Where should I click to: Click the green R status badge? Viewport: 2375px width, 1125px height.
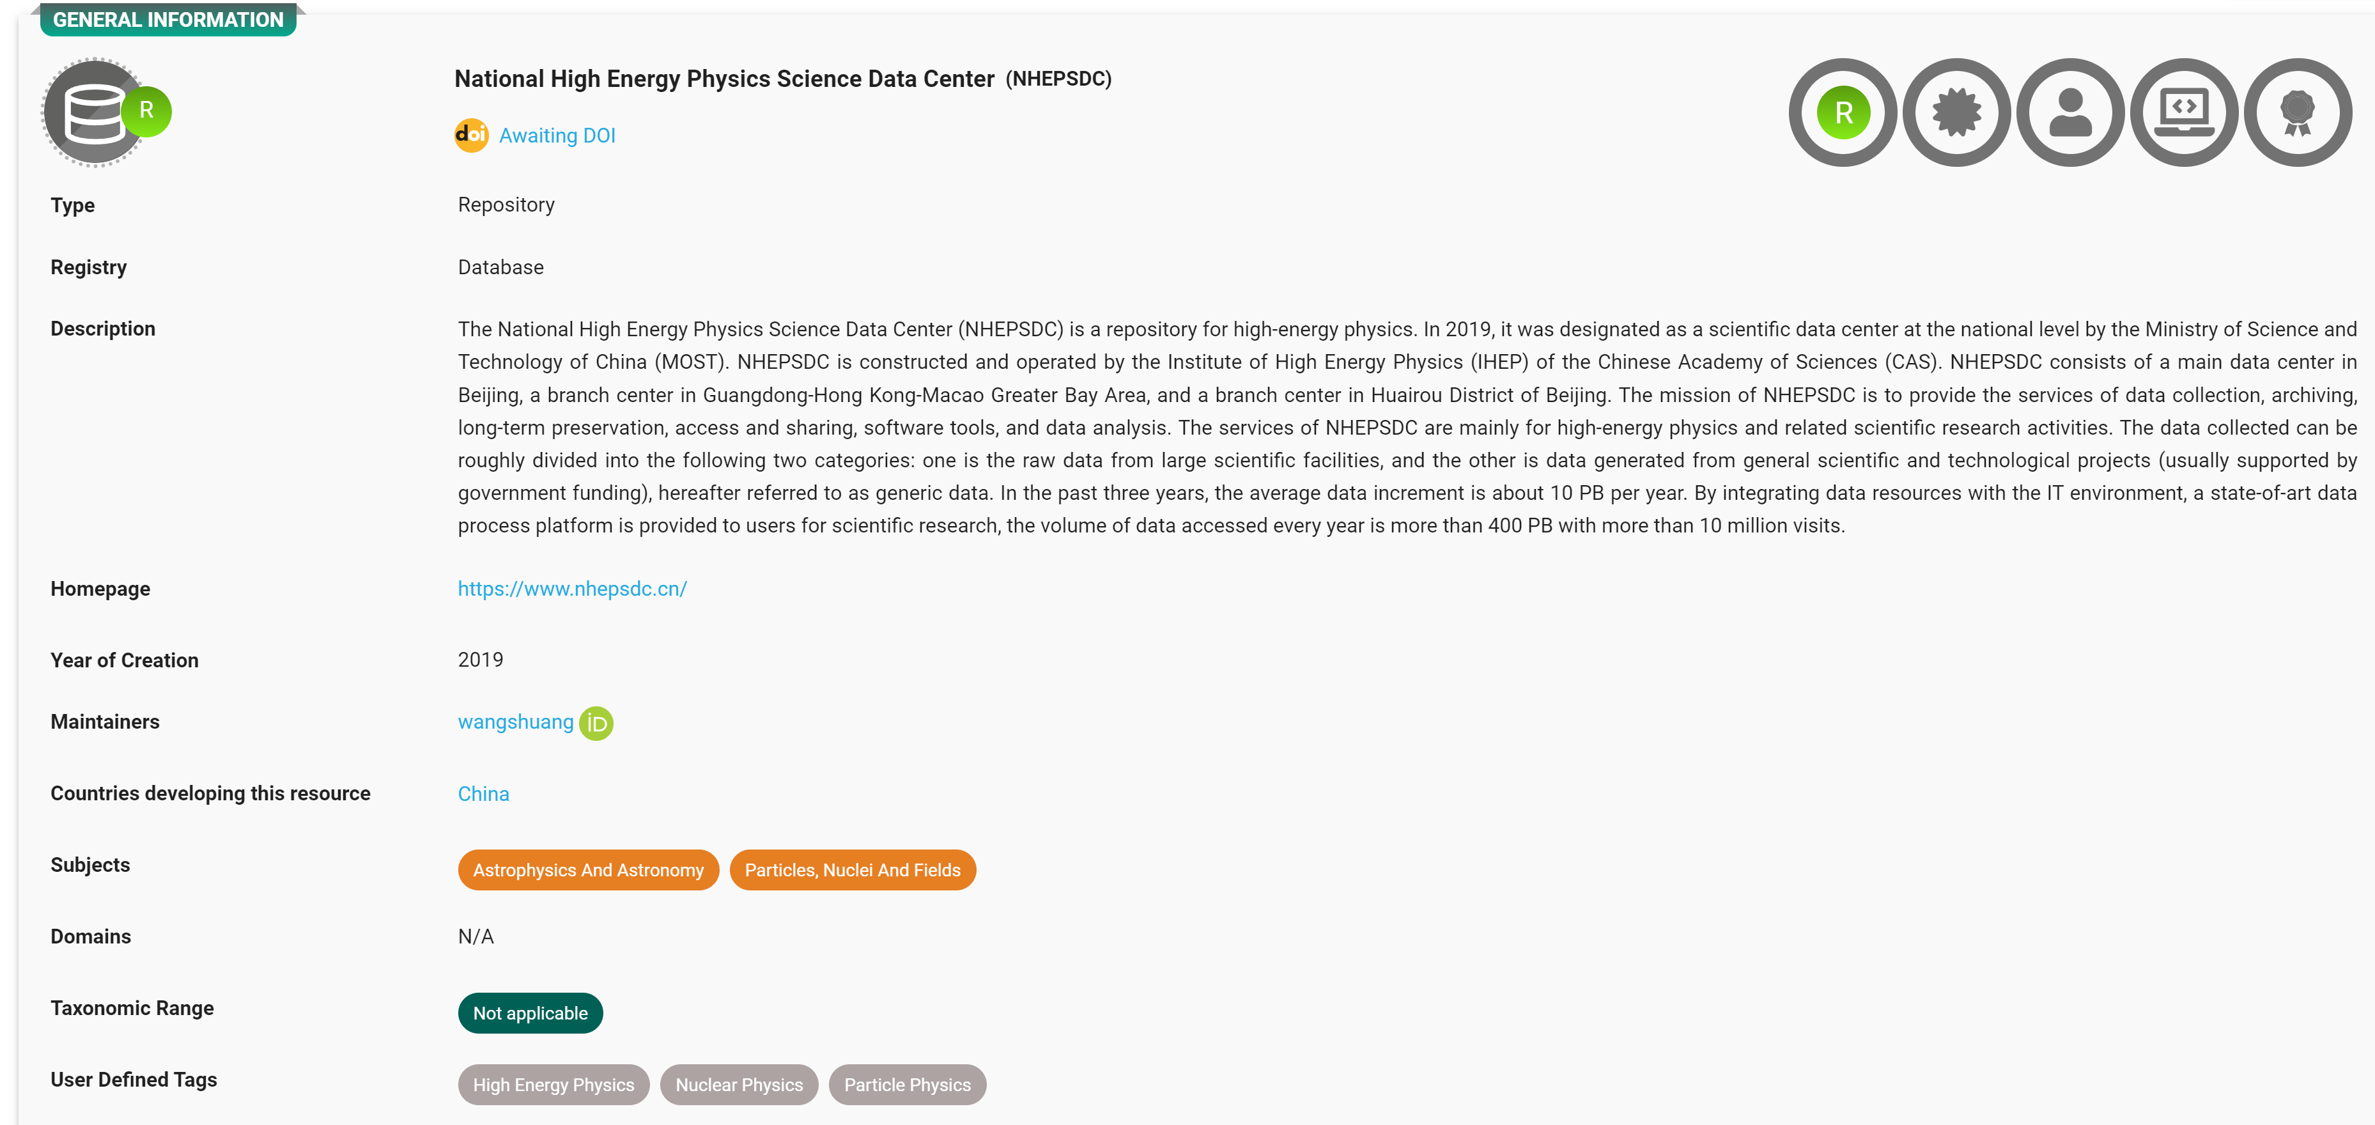(1842, 112)
